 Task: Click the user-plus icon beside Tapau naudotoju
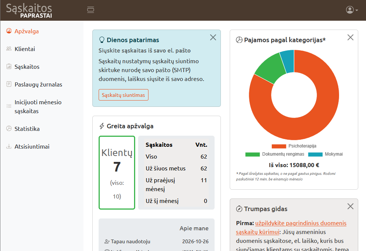click(107, 241)
